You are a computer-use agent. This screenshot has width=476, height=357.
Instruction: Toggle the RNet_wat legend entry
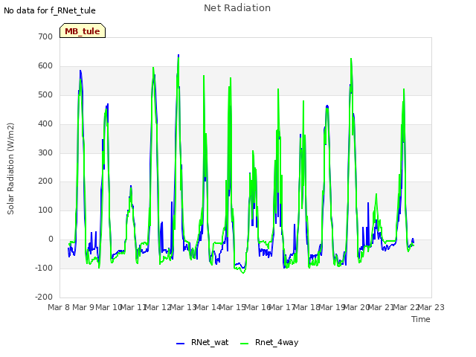202,342
